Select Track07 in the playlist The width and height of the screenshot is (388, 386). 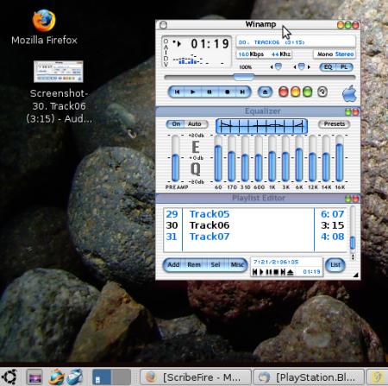[x=255, y=237]
